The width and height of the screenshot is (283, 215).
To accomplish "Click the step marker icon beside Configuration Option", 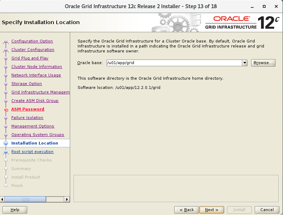I will (6, 42).
